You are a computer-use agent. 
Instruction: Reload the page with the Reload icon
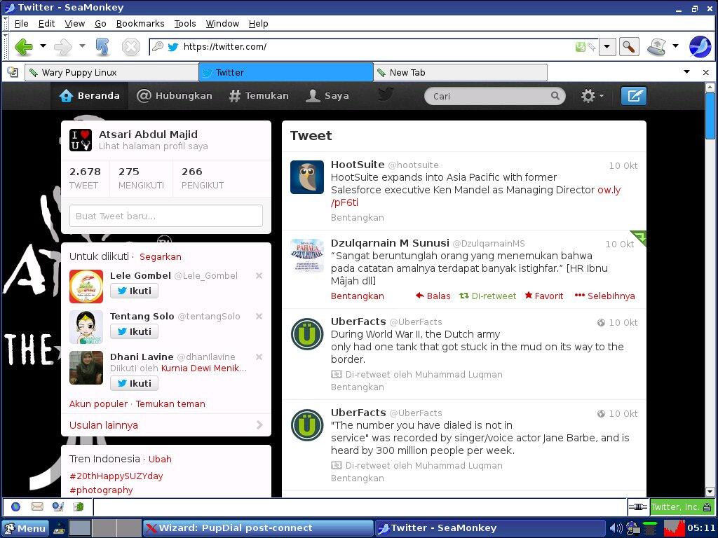tap(102, 47)
